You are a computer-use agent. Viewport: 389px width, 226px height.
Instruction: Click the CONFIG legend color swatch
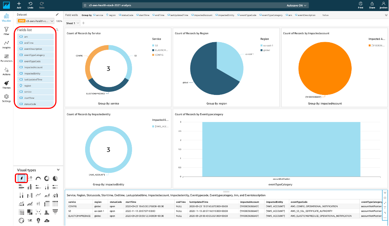153,55
